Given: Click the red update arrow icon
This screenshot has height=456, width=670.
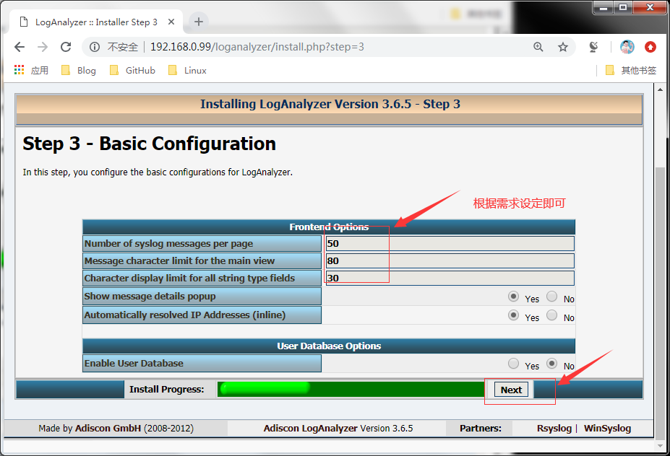Looking at the screenshot, I should click(x=650, y=47).
